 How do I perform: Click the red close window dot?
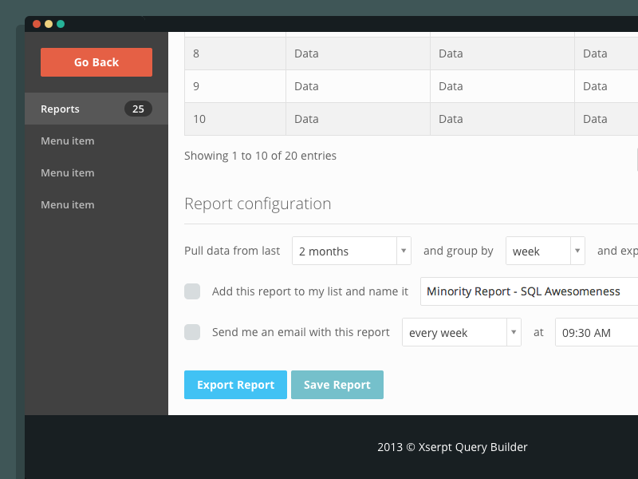point(37,24)
